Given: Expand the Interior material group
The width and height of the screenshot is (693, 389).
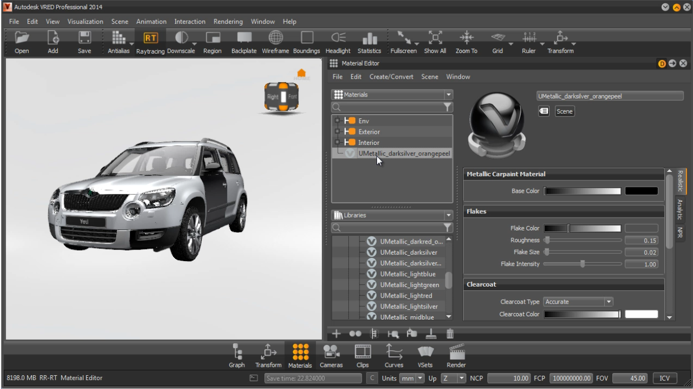Looking at the screenshot, I should pos(336,142).
